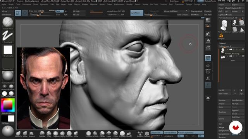Screen dimensions: 248x139
Task: Open the StartupMaterial sphere picker
Action: (x=8, y=76)
